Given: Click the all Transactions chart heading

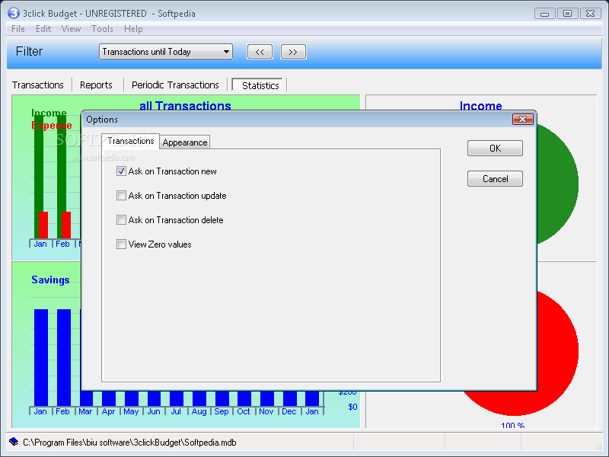Looking at the screenshot, I should pos(185,105).
